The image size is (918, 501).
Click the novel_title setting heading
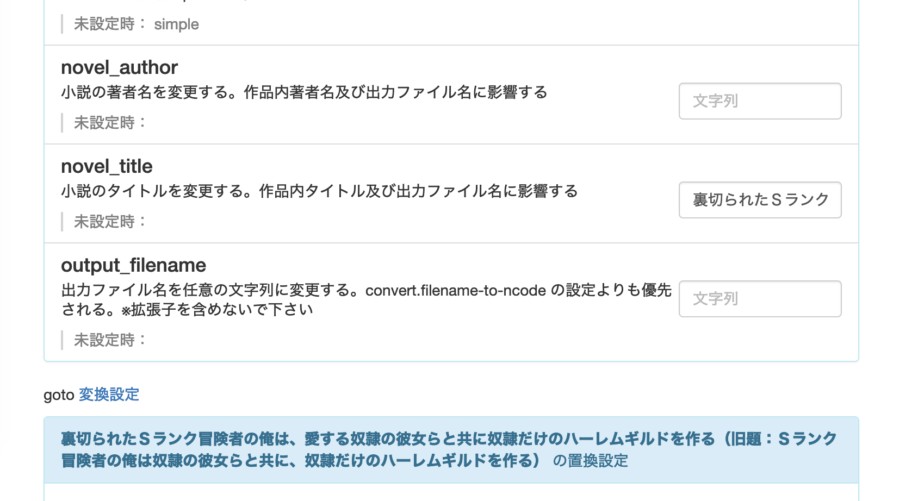click(x=107, y=166)
